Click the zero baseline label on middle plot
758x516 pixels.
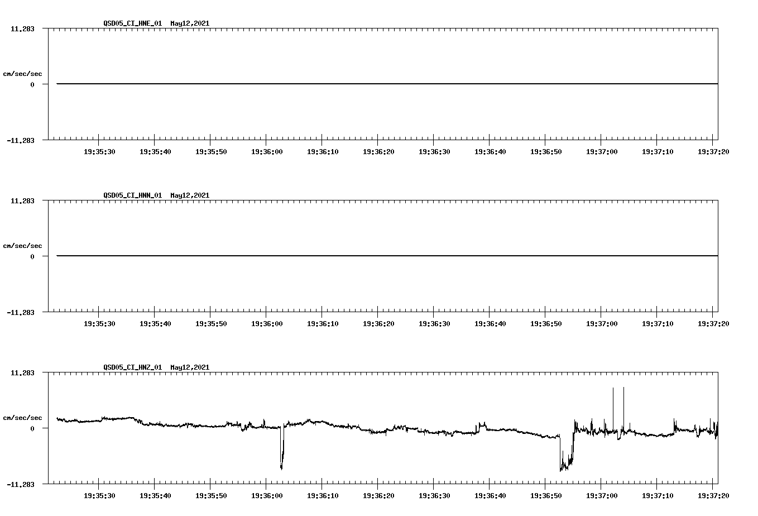(x=32, y=256)
